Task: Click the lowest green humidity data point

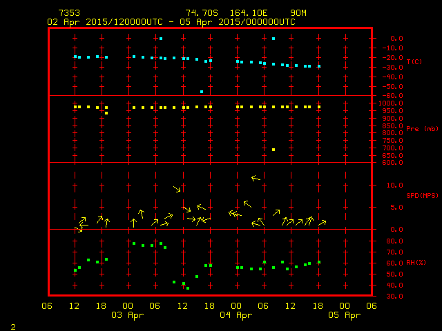Action: click(x=187, y=288)
